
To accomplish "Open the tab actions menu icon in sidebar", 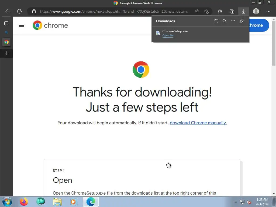I will pos(6,23).
